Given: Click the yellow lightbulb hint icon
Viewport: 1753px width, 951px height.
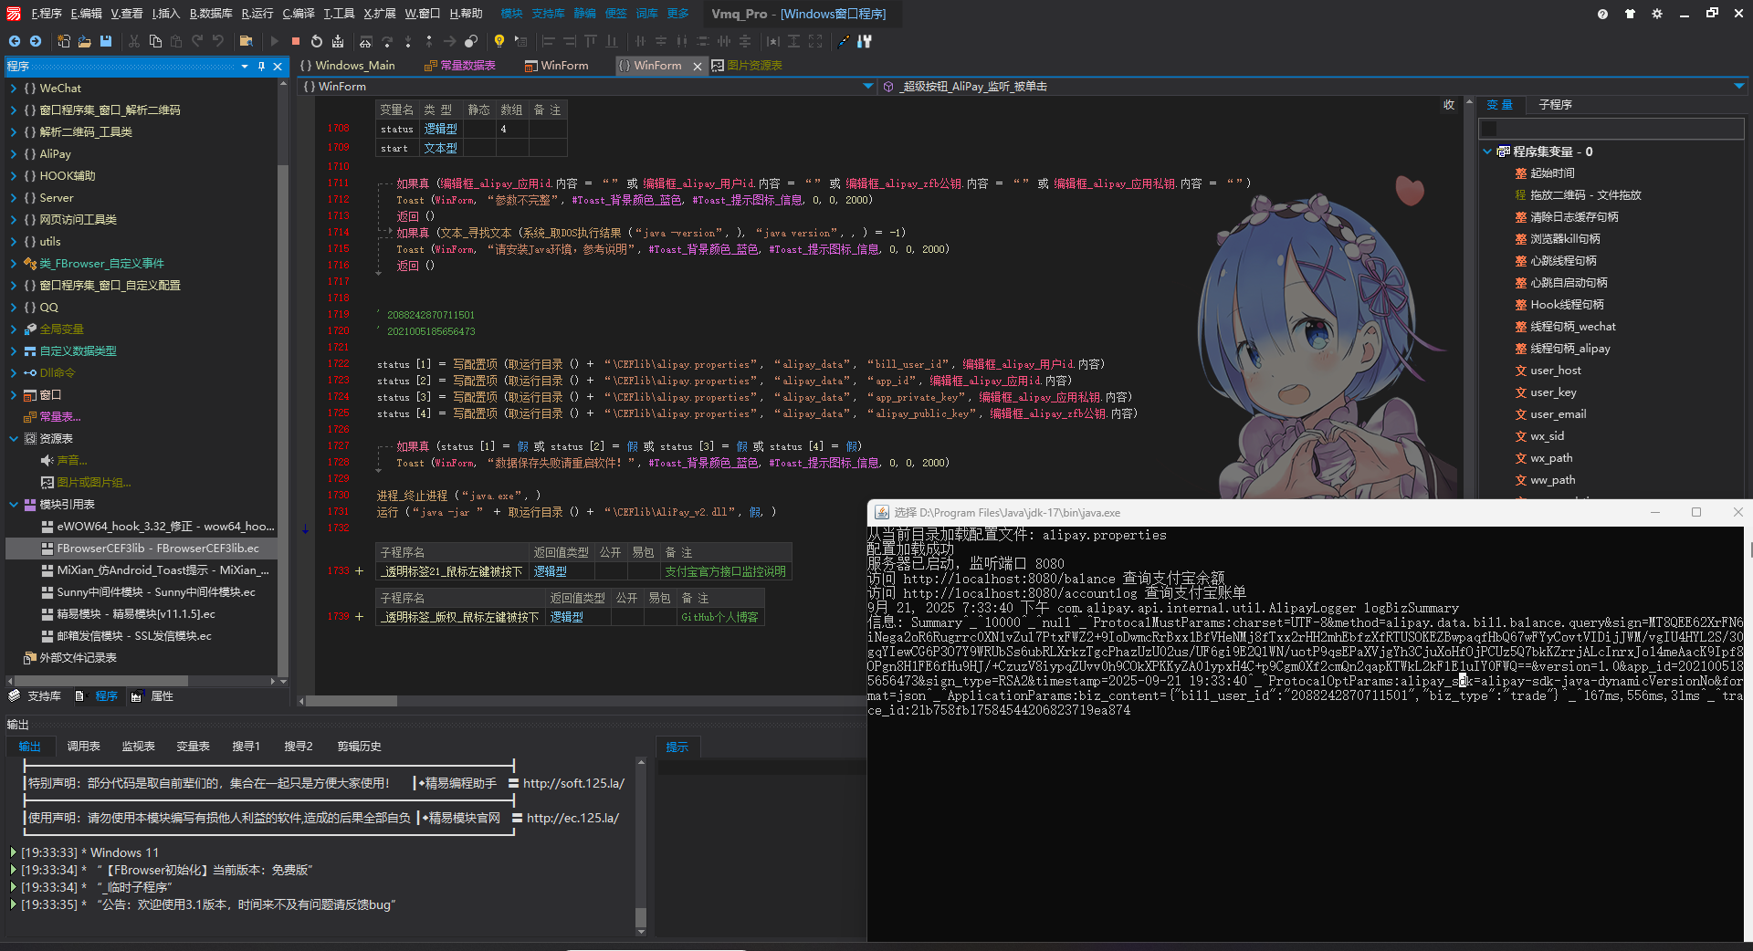Looking at the screenshot, I should [x=499, y=41].
